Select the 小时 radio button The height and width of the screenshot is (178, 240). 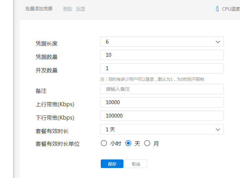coord(104,143)
